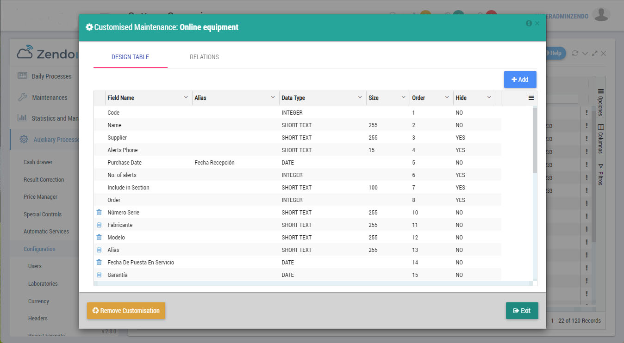The height and width of the screenshot is (343, 624).
Task: Click the table vertical scrollbar thumb
Action: pos(535,140)
